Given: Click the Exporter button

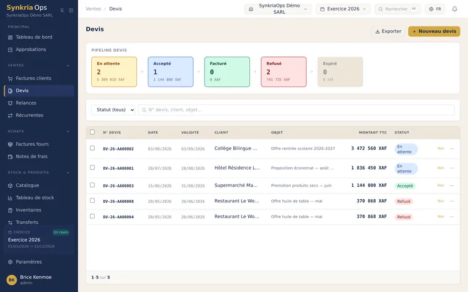Looking at the screenshot, I should pyautogui.click(x=388, y=31).
